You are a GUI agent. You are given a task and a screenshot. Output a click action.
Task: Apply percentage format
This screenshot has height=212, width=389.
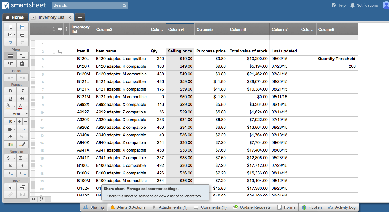point(10,166)
